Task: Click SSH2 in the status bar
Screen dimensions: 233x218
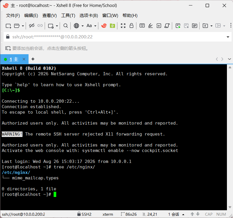Action: click(x=84, y=214)
